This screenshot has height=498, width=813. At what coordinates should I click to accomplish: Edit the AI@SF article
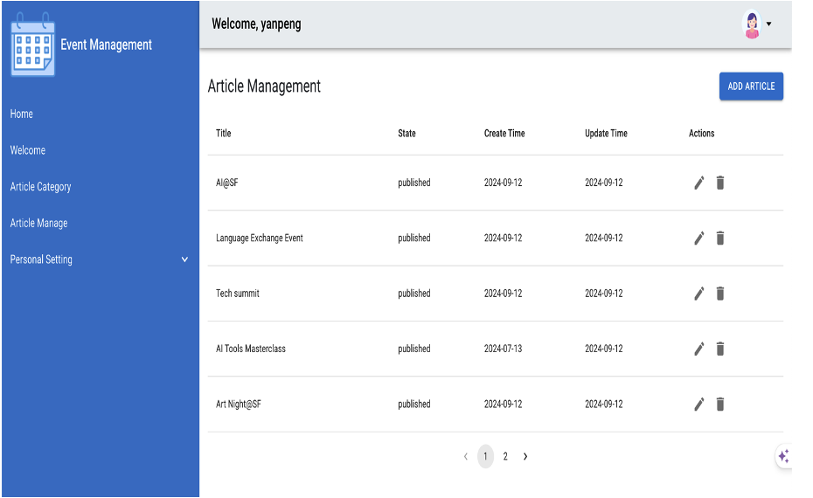tap(698, 183)
